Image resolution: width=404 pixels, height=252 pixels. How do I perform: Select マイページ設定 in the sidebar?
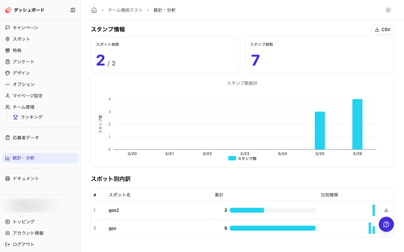[x=27, y=95]
